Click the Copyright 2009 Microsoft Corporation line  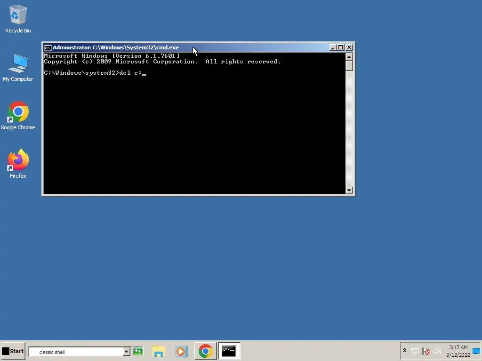162,62
